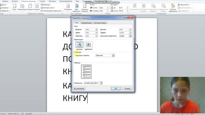Open the Эффекты theme effects dropdown

tap(5, 11)
